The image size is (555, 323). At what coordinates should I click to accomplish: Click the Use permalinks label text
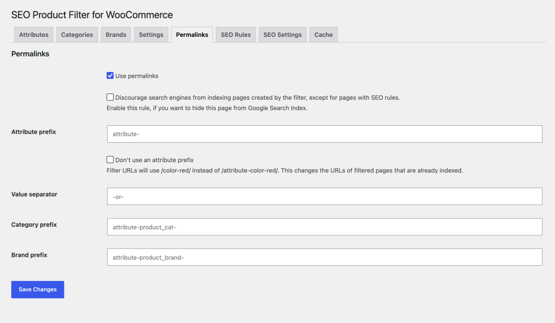point(136,76)
